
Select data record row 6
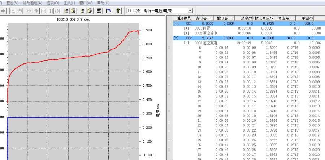249,48
